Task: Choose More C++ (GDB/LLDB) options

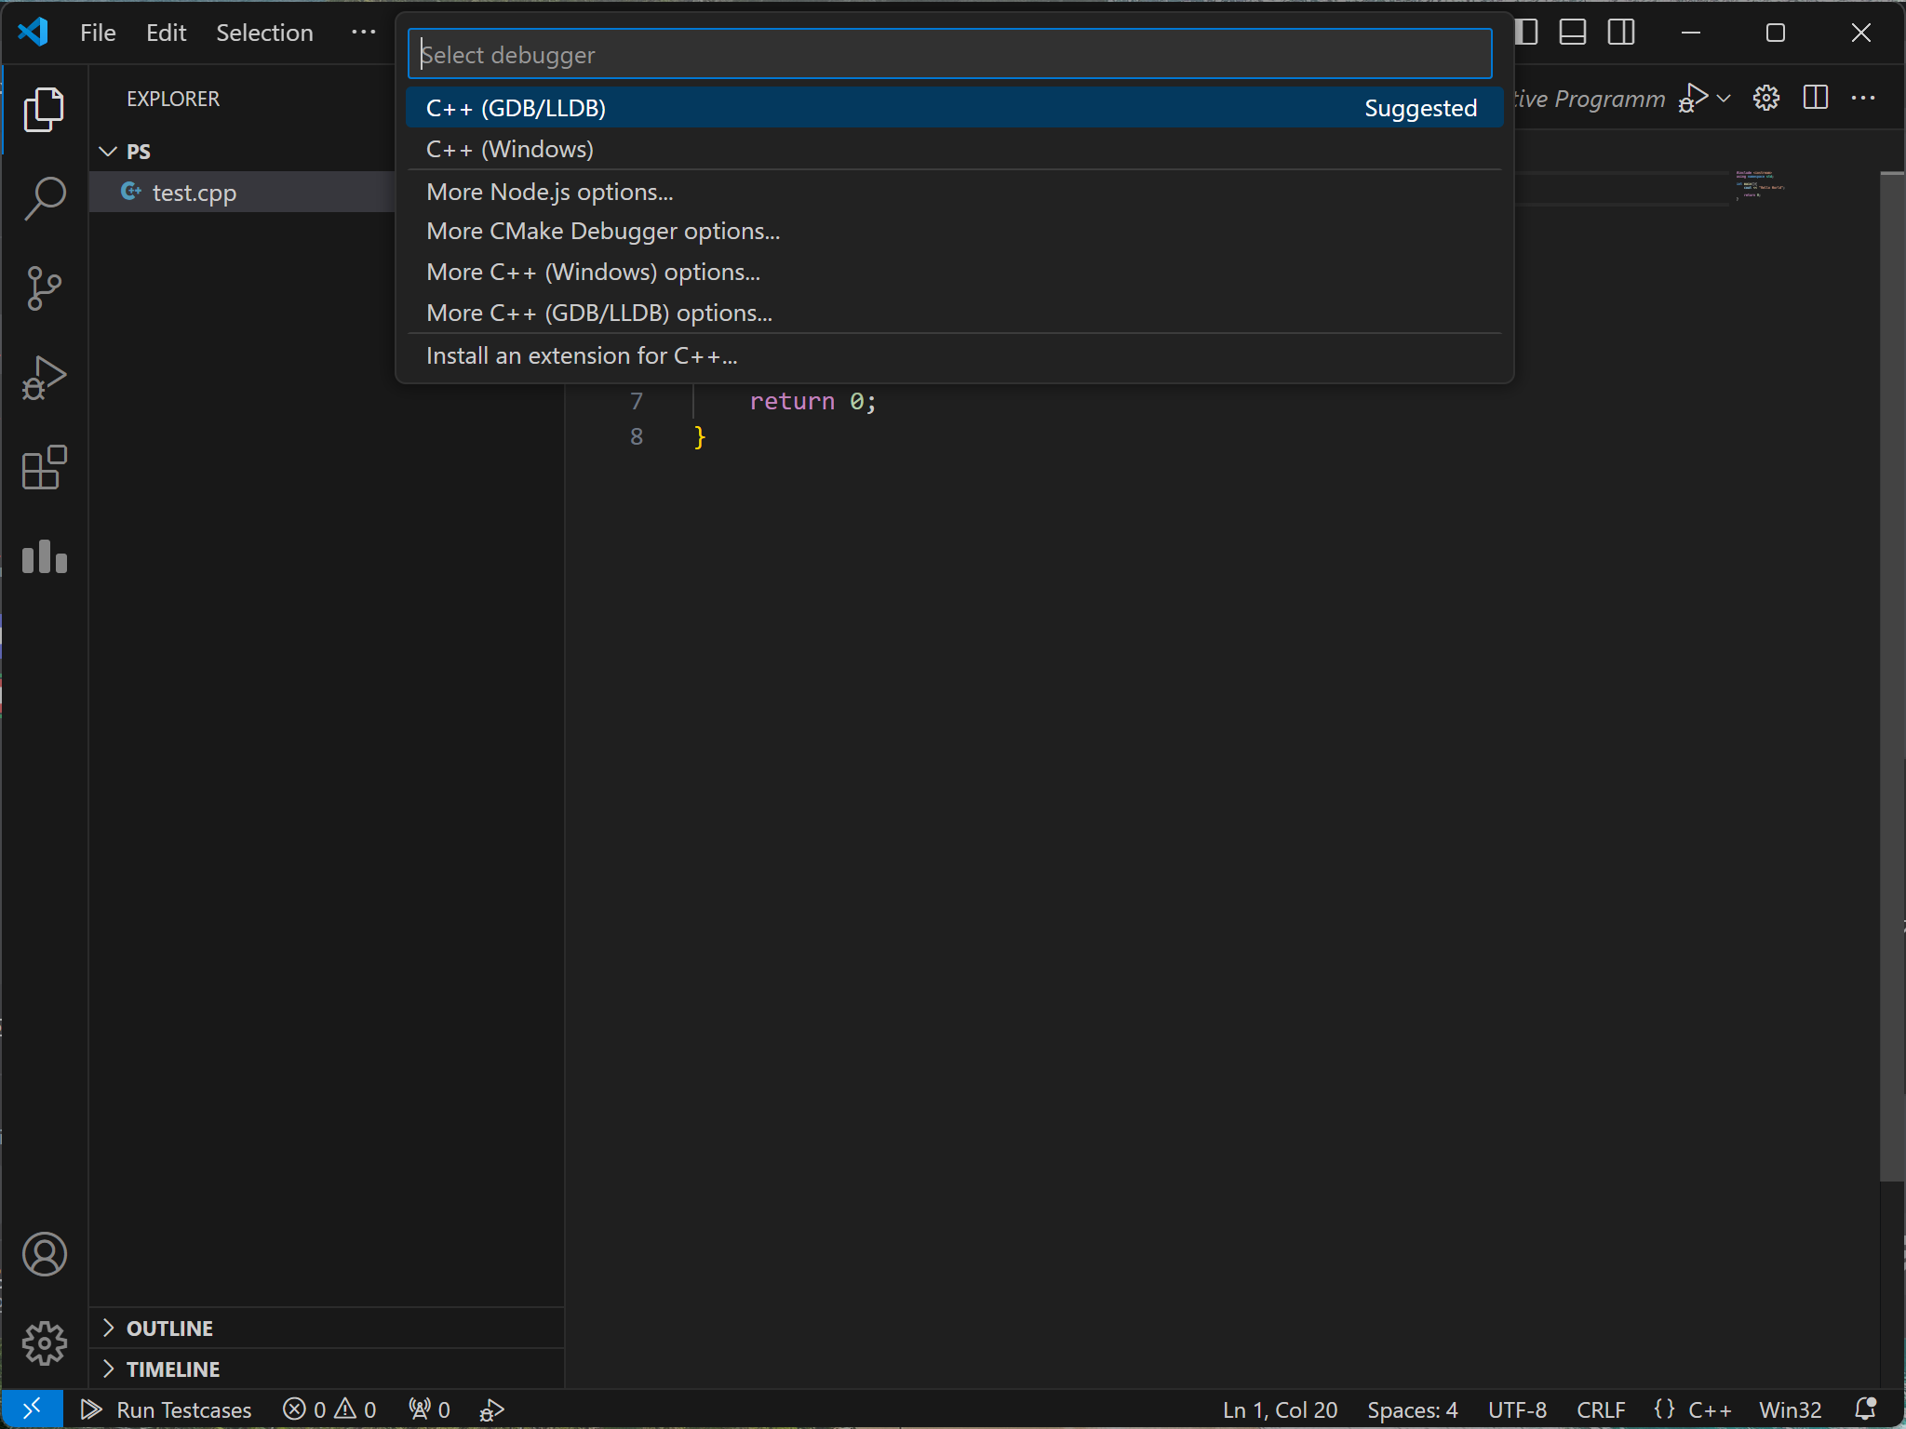Action: (x=954, y=313)
